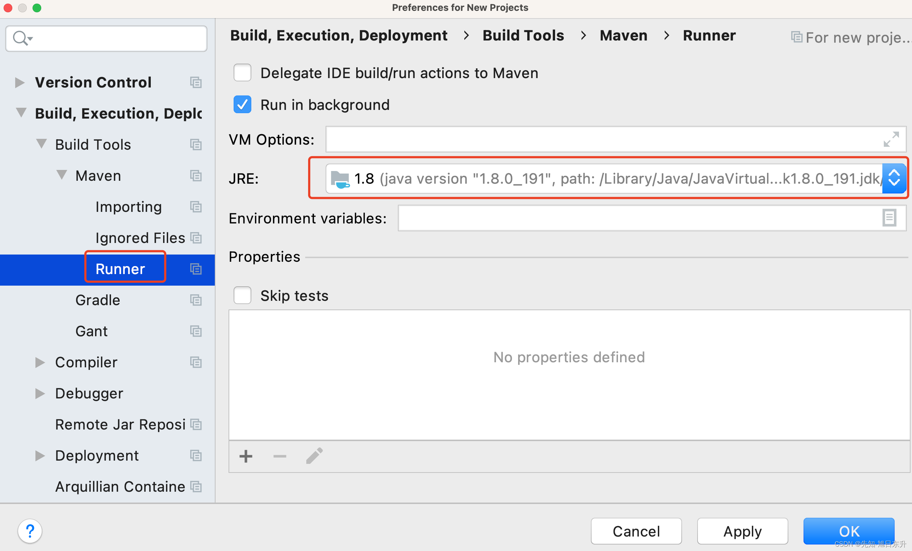Select Importing under Maven
This screenshot has width=912, height=551.
click(x=128, y=206)
